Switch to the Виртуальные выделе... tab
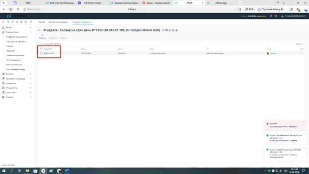Viewport: 309px width, 174px height. tap(59, 22)
